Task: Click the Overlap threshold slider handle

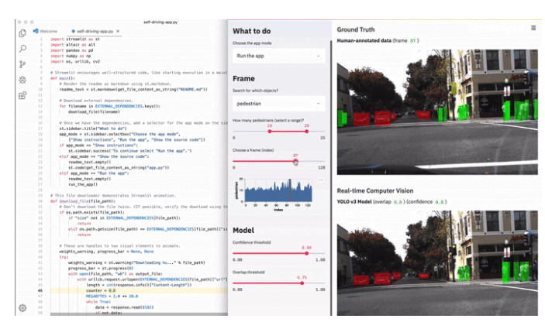Action: (302, 283)
